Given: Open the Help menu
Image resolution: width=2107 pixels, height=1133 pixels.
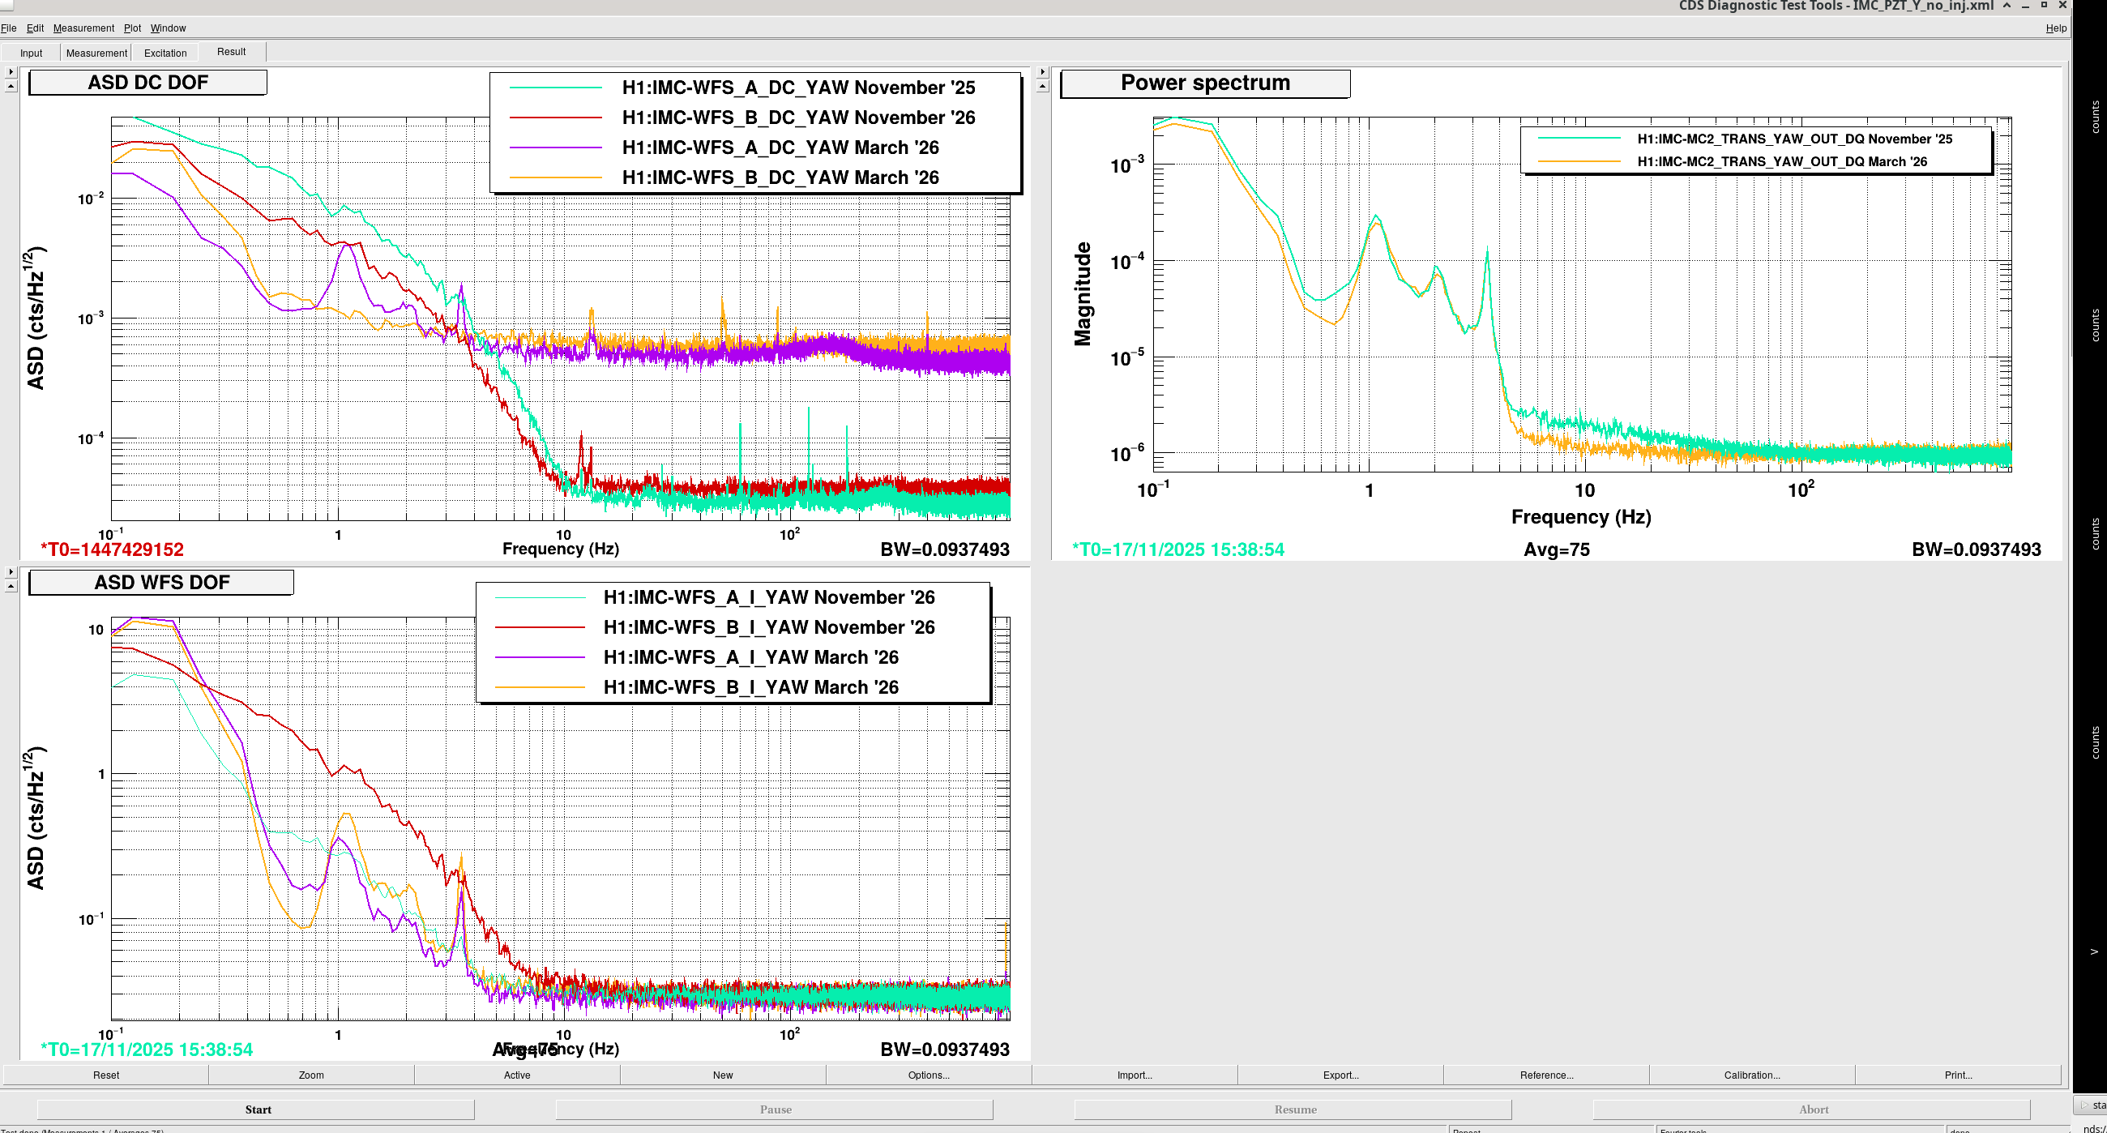Looking at the screenshot, I should point(2056,28).
